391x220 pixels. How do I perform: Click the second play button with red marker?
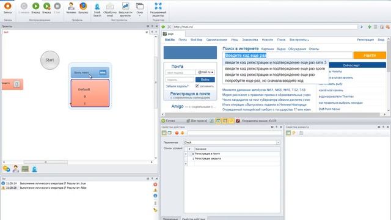coord(46,8)
